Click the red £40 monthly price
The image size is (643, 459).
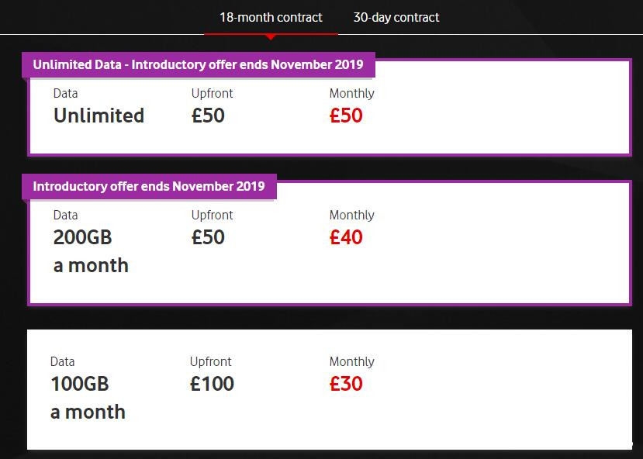(x=346, y=237)
